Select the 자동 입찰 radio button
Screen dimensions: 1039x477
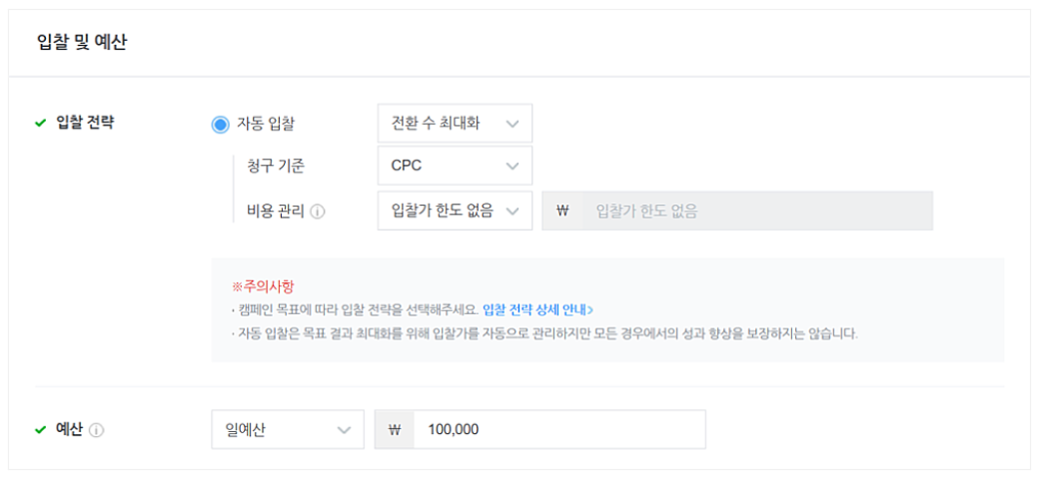220,124
